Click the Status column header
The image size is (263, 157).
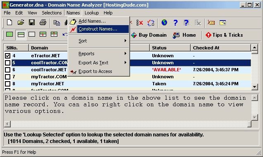point(170,48)
